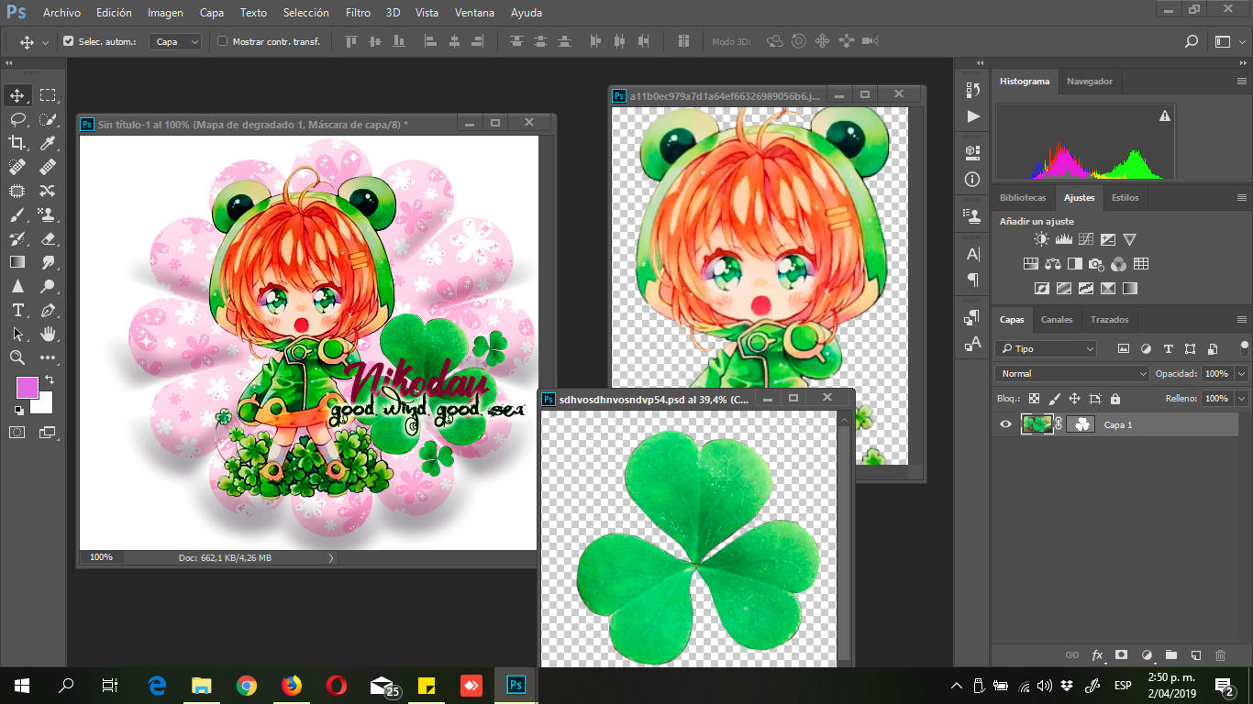Open the Relleno slider arrow
This screenshot has width=1253, height=704.
click(x=1241, y=399)
